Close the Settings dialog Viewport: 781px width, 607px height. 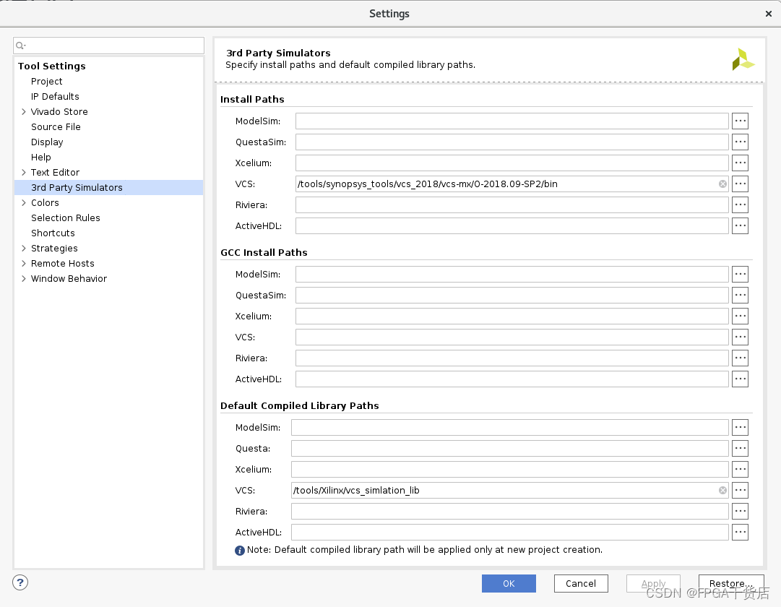[x=769, y=14]
